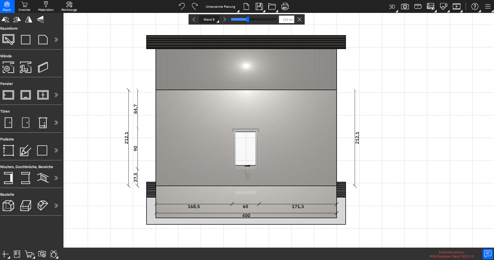The image size is (494, 260).
Task: Select the wall breakthrough shape
Action: (x=26, y=178)
